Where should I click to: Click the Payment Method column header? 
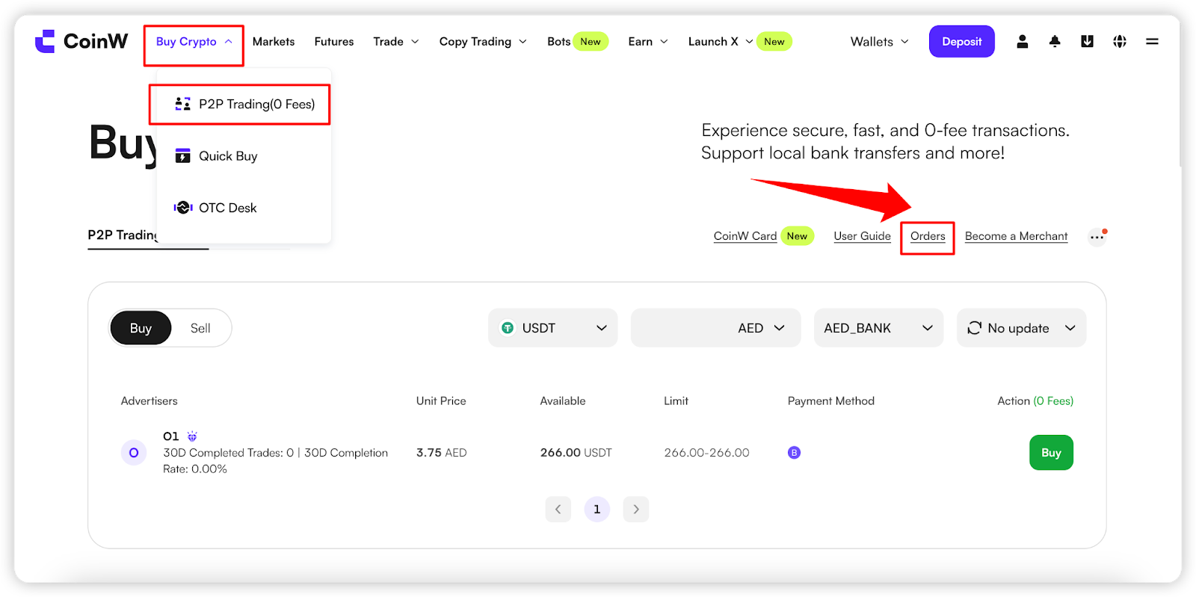coord(830,401)
